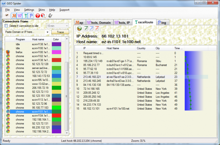Click final hop 66.102.13.101 in the table
The image size is (220, 145).
point(142,109)
